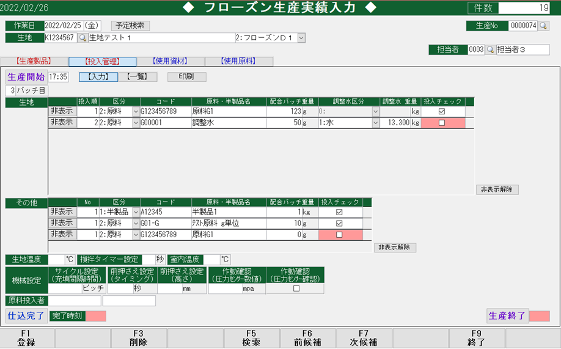Switch to the 使用資材 tab

pyautogui.click(x=170, y=62)
